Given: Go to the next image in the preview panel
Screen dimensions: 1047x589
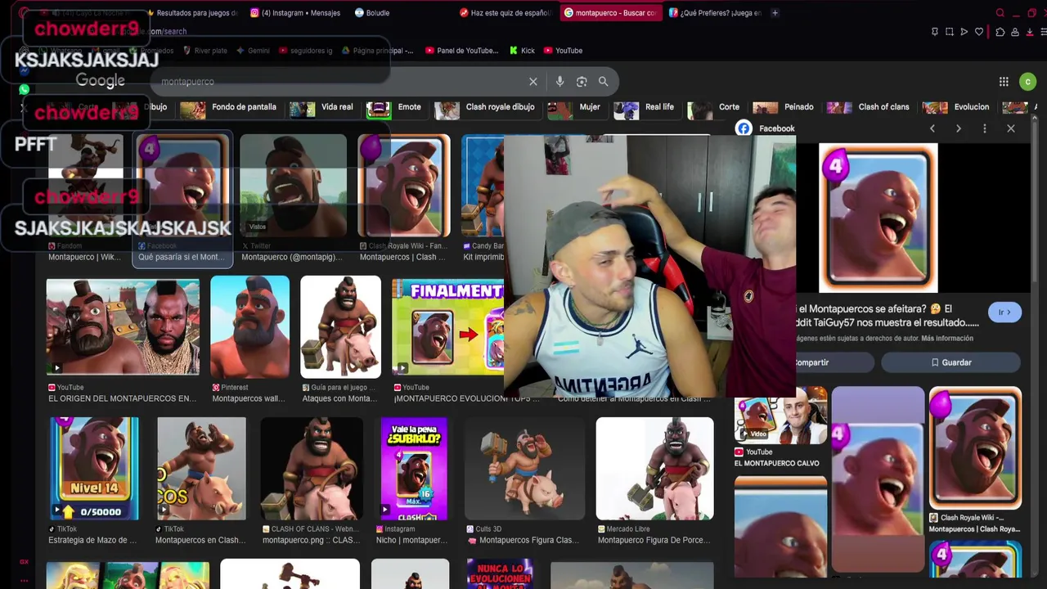Looking at the screenshot, I should click(959, 128).
